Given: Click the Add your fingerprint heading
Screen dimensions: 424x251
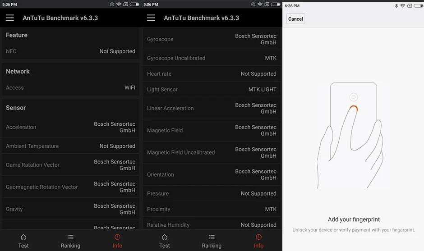Looking at the screenshot, I should [354, 219].
